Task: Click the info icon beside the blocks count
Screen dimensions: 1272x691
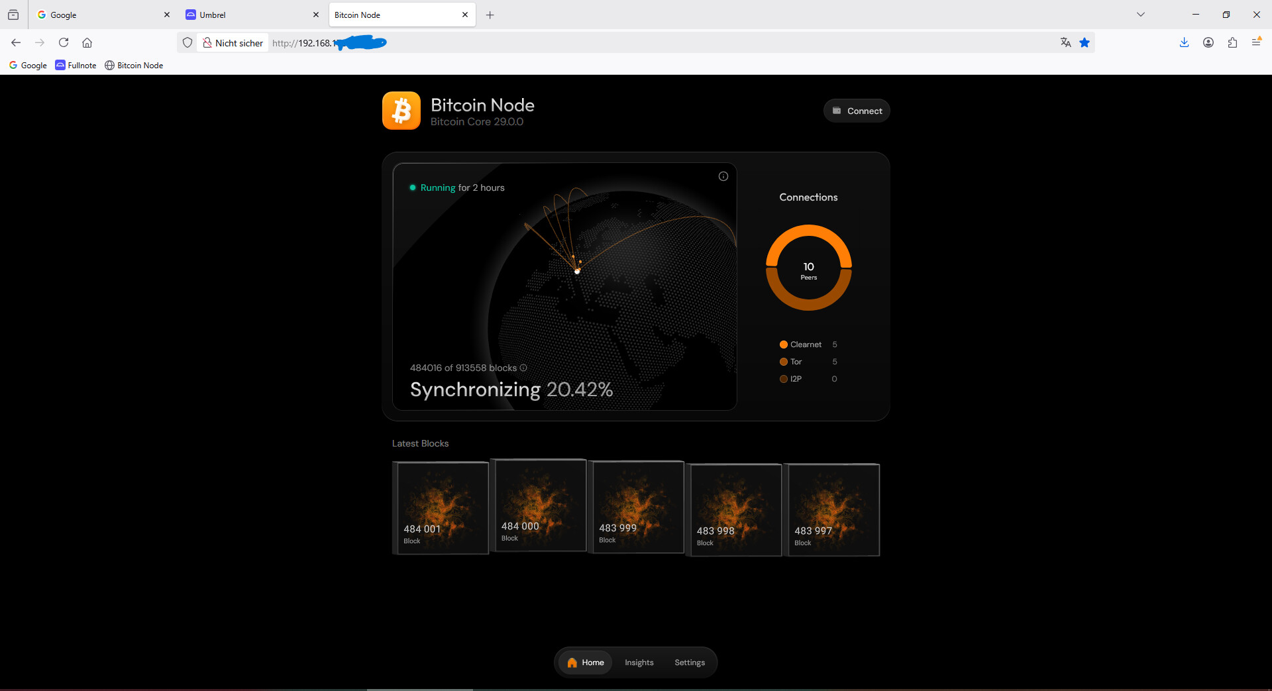Action: coord(523,368)
